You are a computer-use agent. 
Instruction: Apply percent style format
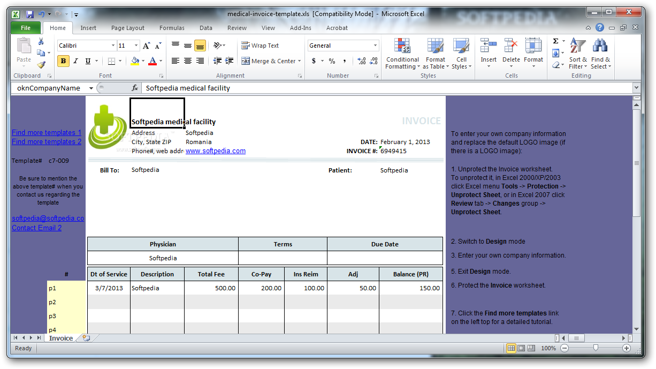point(332,61)
